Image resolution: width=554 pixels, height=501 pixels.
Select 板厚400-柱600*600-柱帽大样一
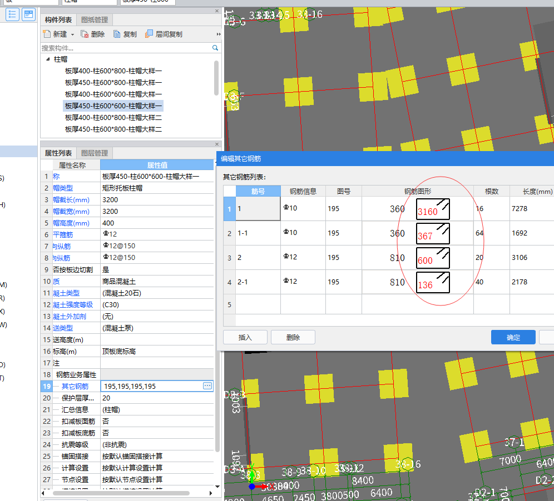pyautogui.click(x=113, y=94)
